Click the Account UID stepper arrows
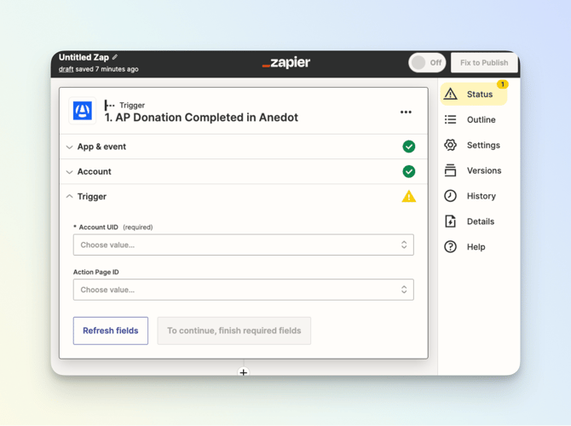 404,245
